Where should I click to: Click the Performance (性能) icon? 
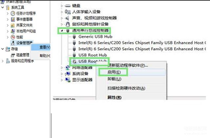pyautogui.click(x=13, y=37)
